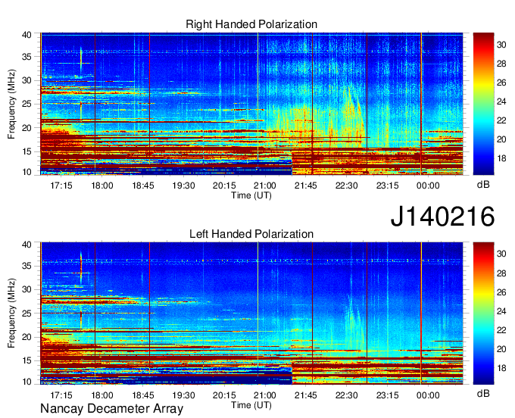515x418 pixels.
Task: Click the 22:30 tick label on bottom plot
Action: [x=347, y=395]
